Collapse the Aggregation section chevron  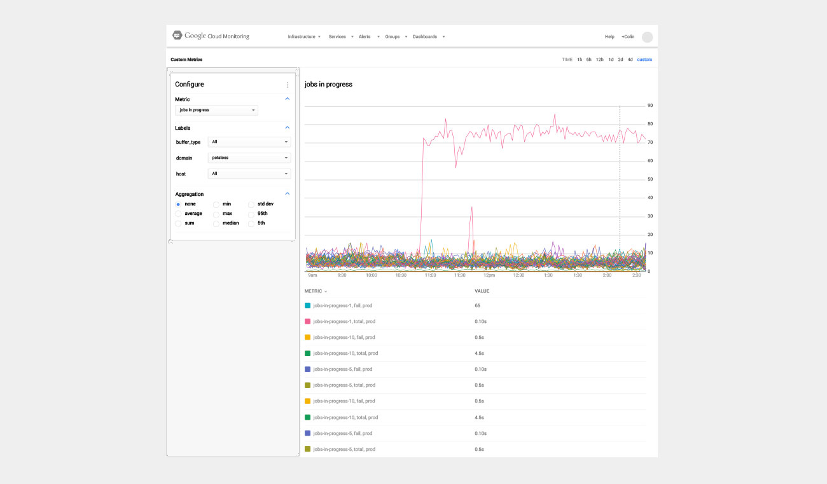point(287,194)
